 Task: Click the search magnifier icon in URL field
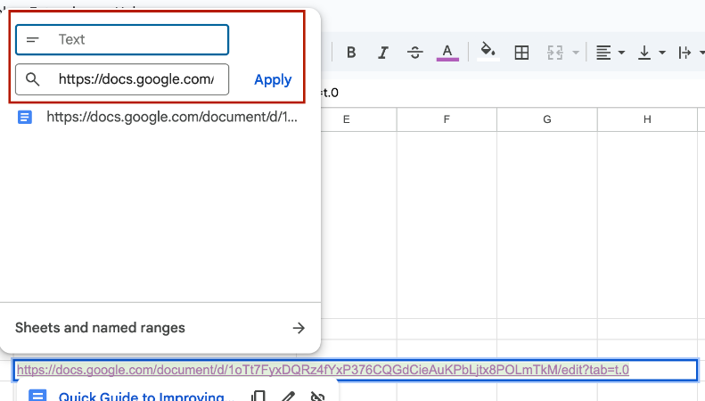coord(32,79)
